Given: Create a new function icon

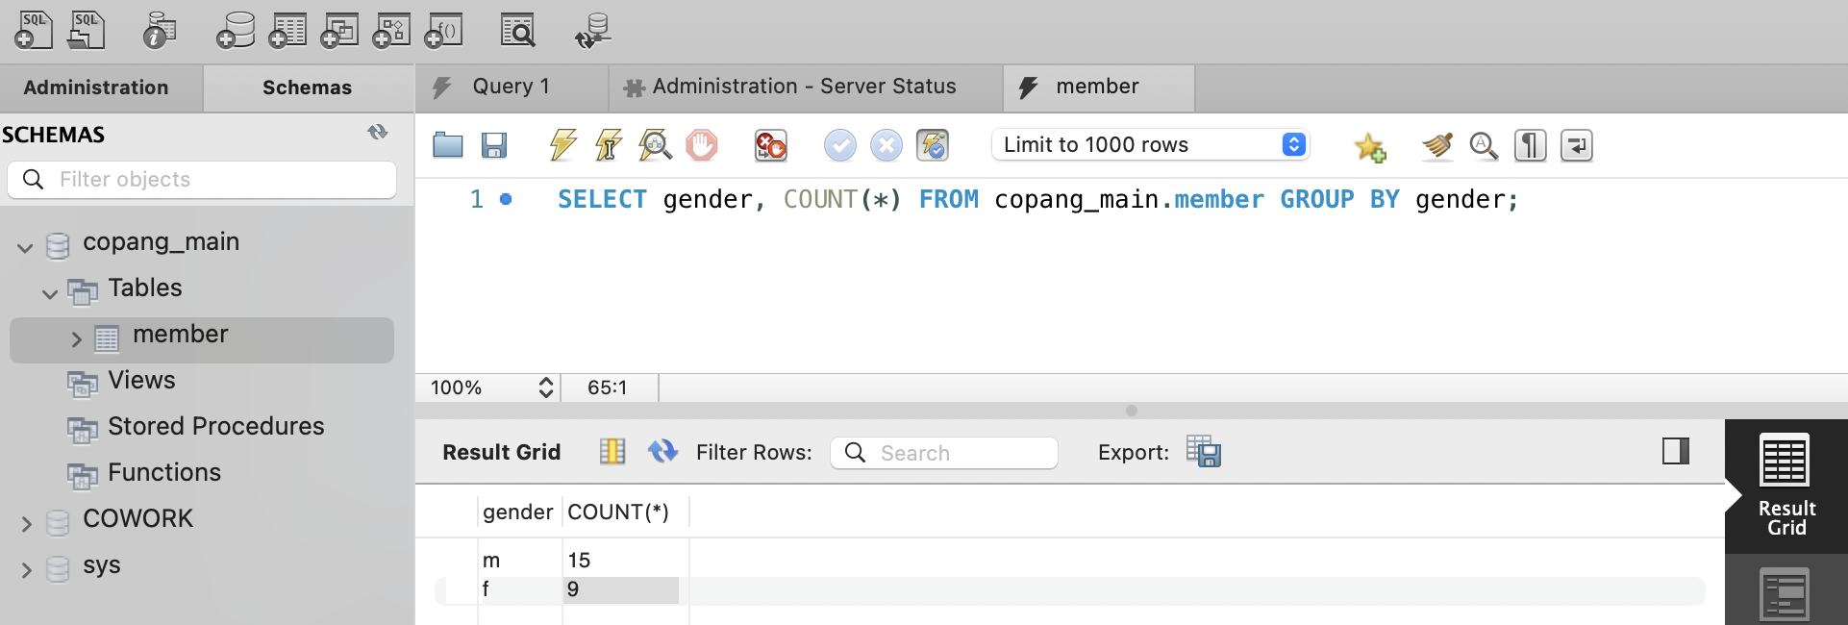Looking at the screenshot, I should pos(443,30).
